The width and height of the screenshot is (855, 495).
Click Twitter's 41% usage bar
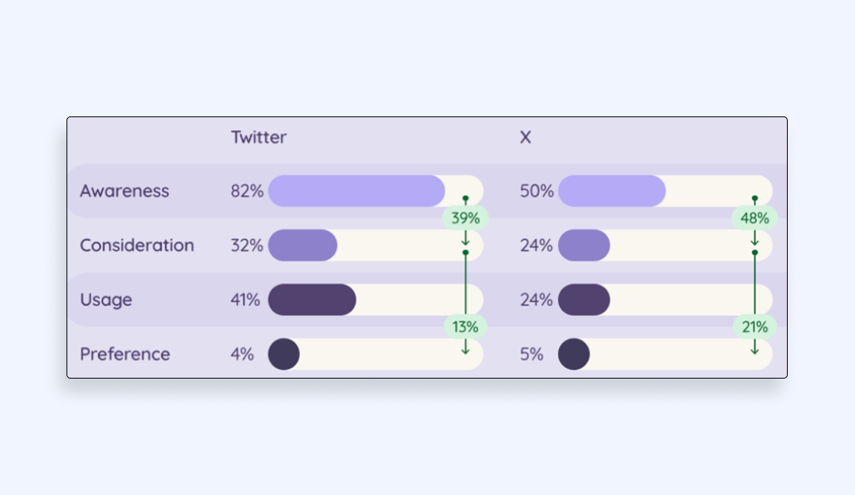point(312,299)
